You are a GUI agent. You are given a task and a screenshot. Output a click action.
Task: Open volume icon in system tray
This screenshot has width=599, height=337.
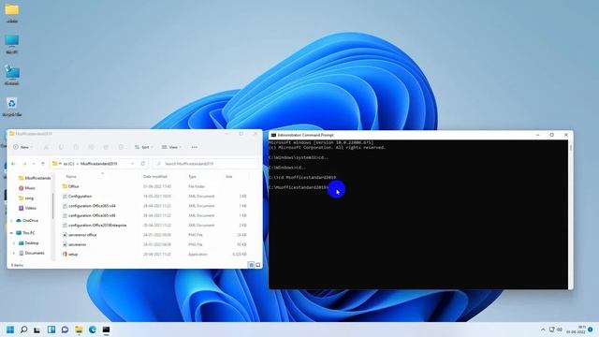[x=560, y=330]
